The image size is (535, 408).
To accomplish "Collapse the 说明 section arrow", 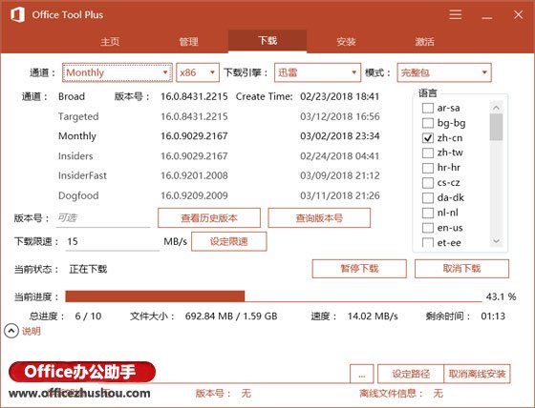I will (11, 331).
